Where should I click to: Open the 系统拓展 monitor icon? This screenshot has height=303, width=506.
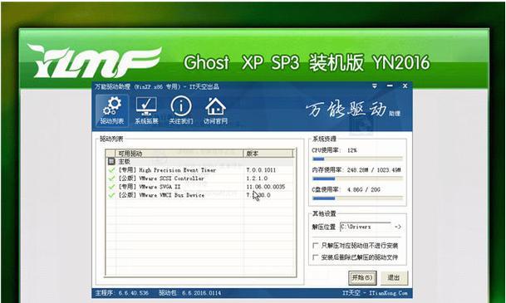click(146, 110)
